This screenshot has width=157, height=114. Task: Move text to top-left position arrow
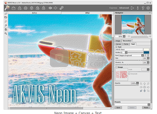tap(141, 84)
